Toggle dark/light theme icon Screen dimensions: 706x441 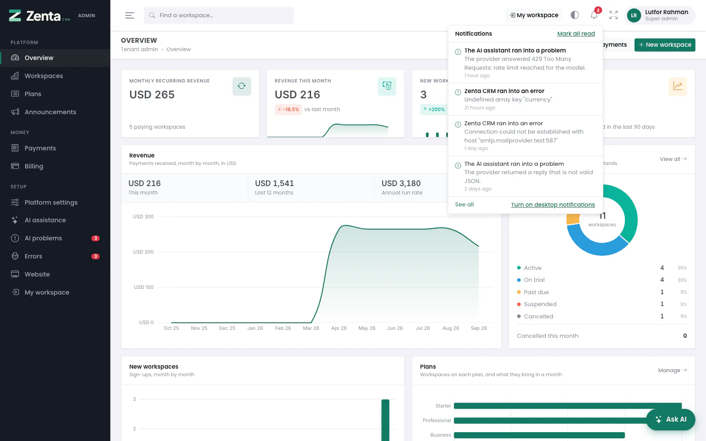(575, 15)
